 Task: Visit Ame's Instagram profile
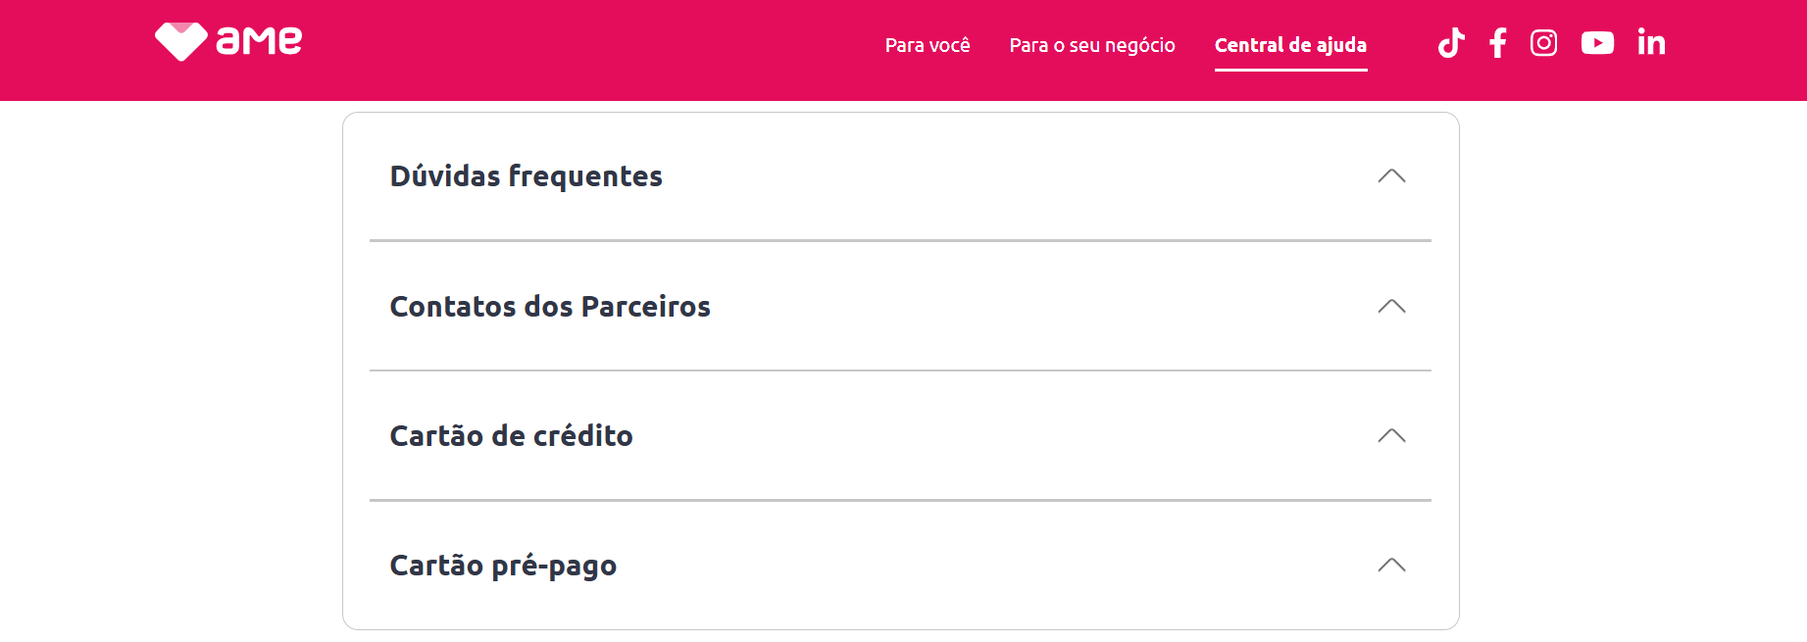[1543, 43]
